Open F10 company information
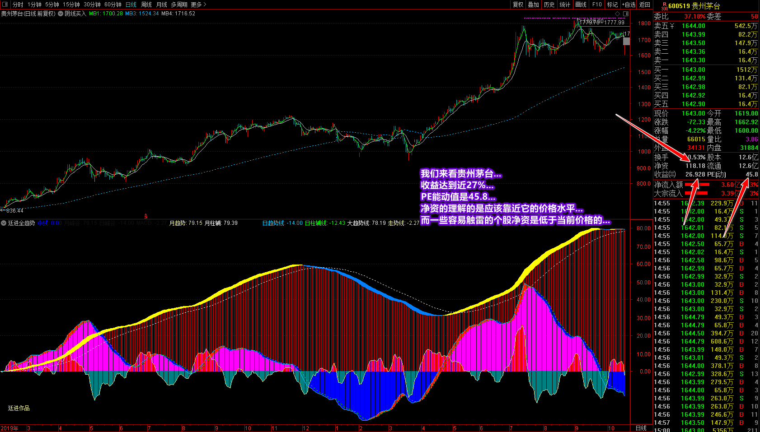The image size is (760, 432). [597, 5]
